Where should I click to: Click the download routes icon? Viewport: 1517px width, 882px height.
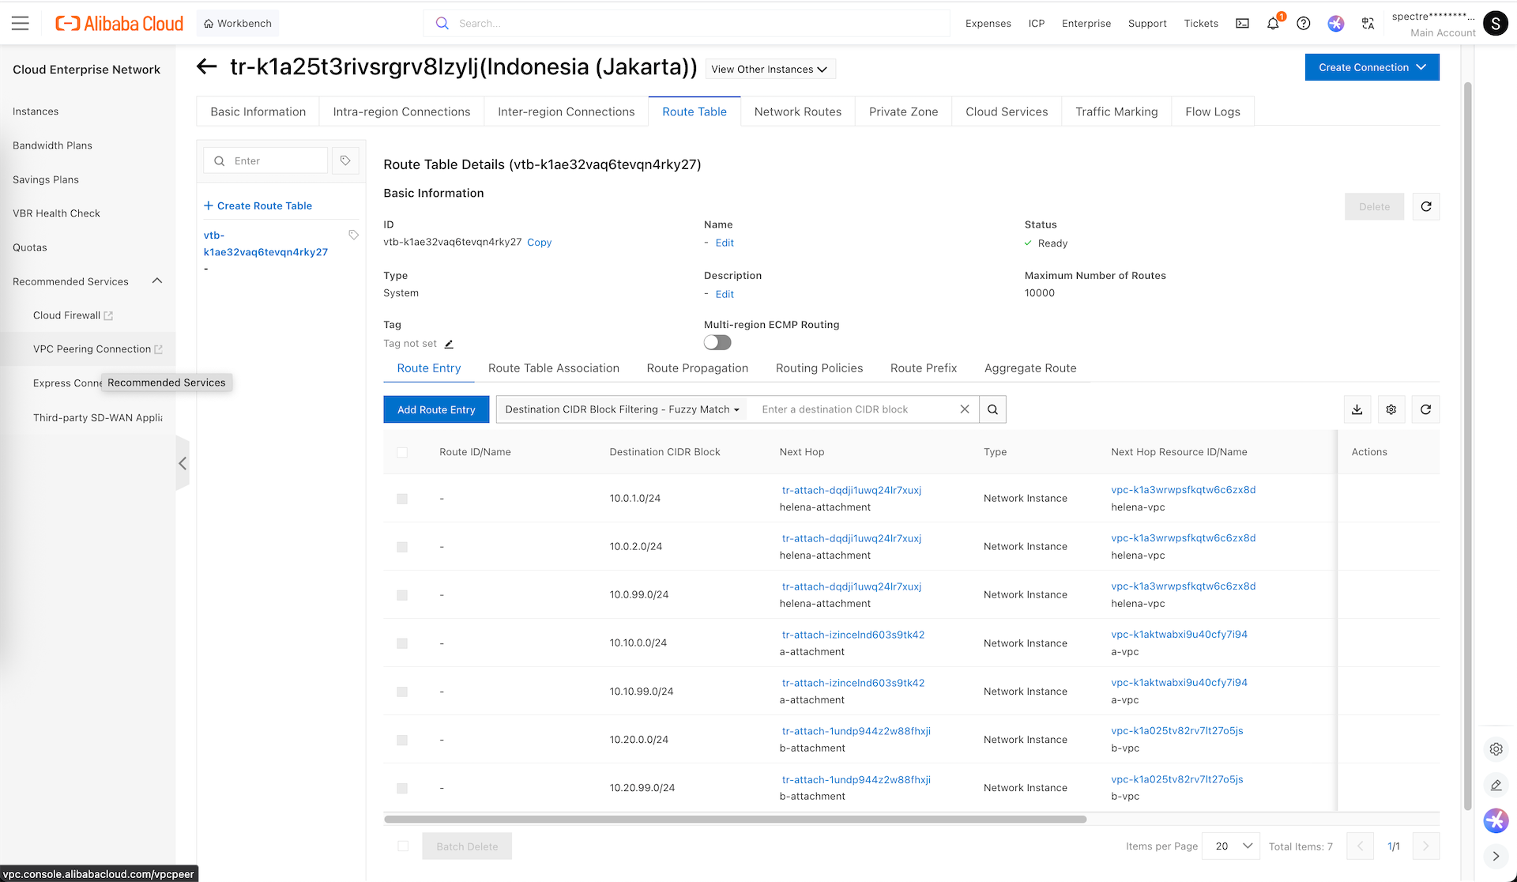[x=1357, y=409]
